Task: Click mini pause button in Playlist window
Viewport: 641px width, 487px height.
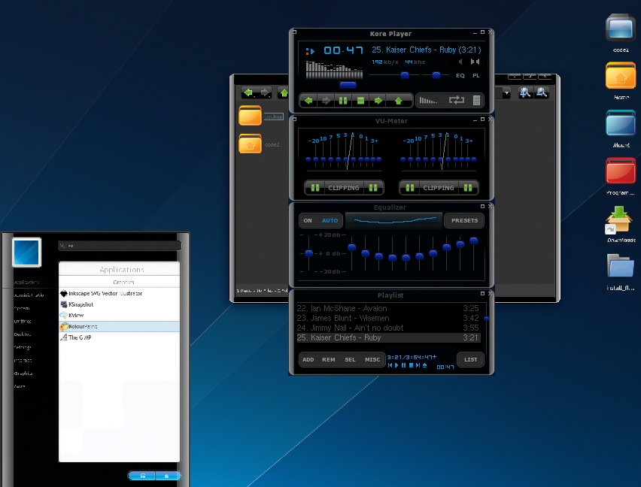Action: point(404,365)
